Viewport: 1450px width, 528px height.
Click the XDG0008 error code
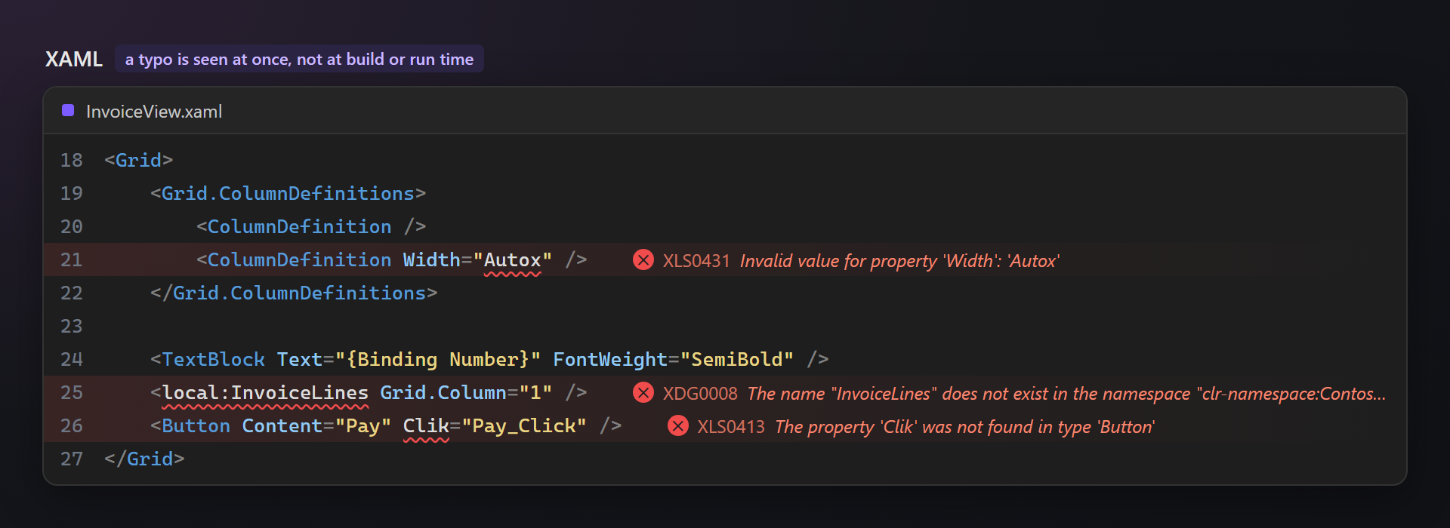(x=700, y=394)
